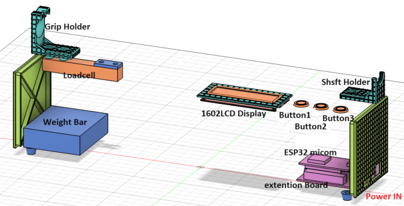Screen dimensions: 404x206
Task: Select the blue mounting block on loadcell
Action: [108, 63]
